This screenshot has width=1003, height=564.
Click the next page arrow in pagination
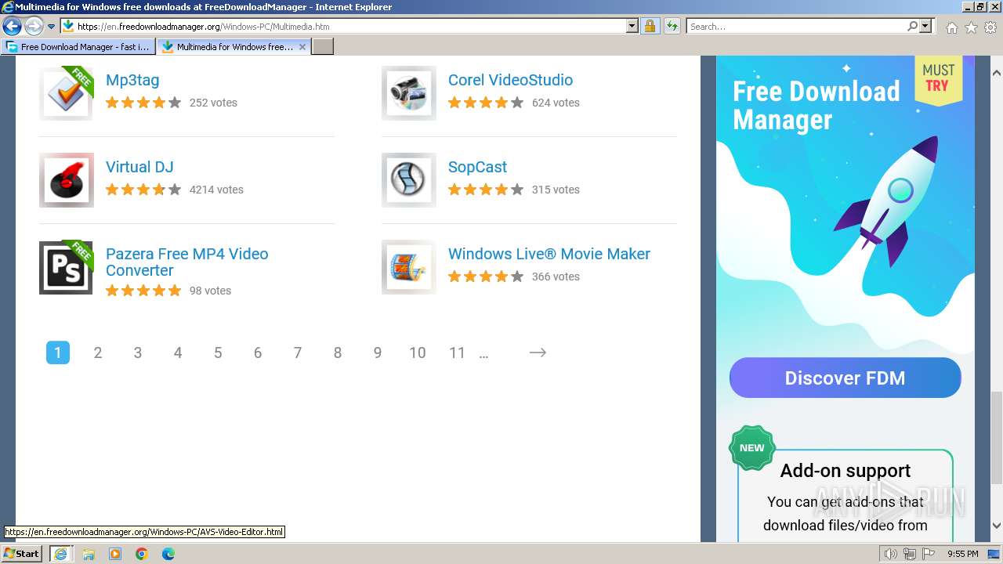point(538,352)
